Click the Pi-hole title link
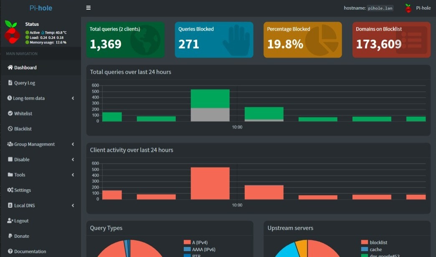436x257 pixels. click(41, 8)
